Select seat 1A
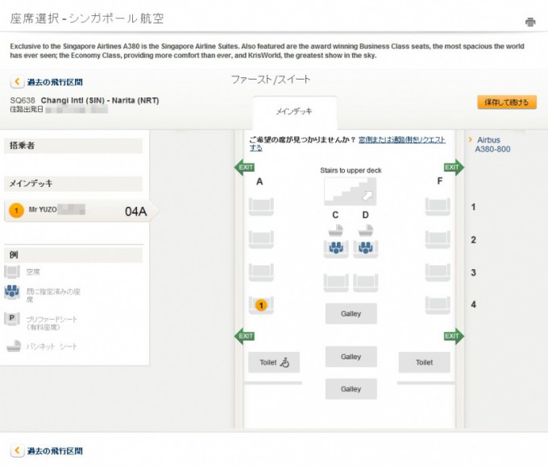The height and width of the screenshot is (468, 548). pyautogui.click(x=261, y=206)
